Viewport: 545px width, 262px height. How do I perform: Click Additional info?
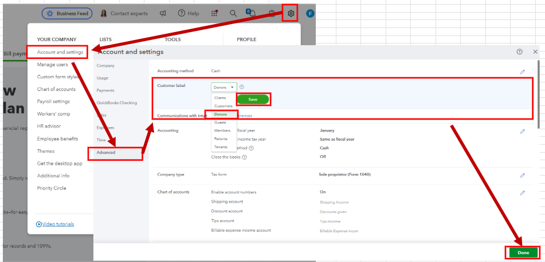[53, 176]
